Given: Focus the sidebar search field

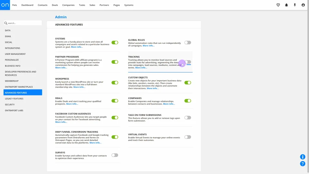Looking at the screenshot, I should [x=23, y=23].
